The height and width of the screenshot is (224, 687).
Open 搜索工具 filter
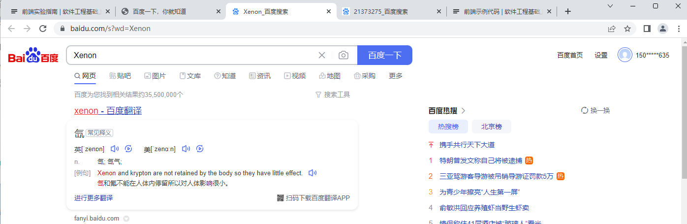333,95
